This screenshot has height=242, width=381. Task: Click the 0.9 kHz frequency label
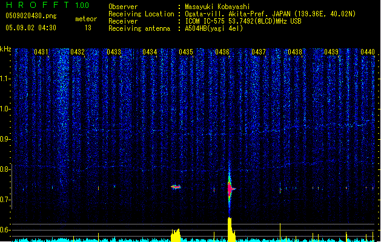tap(5, 139)
